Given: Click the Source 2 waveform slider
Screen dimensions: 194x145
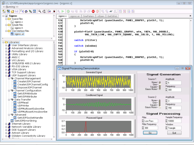Looking at the screenshot, I should tap(160, 104).
